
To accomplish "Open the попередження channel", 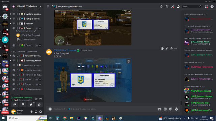I will 27,61.
